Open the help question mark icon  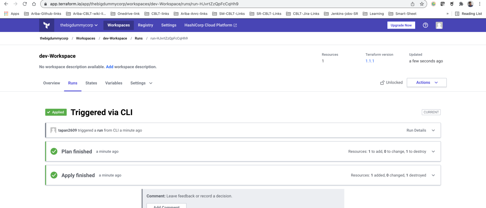425,25
